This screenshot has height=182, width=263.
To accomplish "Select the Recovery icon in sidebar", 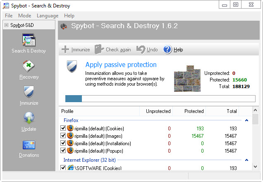I will tap(29, 67).
